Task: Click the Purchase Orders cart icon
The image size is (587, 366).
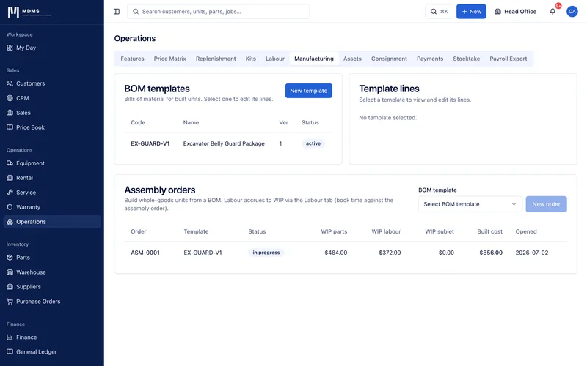Action: (x=10, y=302)
